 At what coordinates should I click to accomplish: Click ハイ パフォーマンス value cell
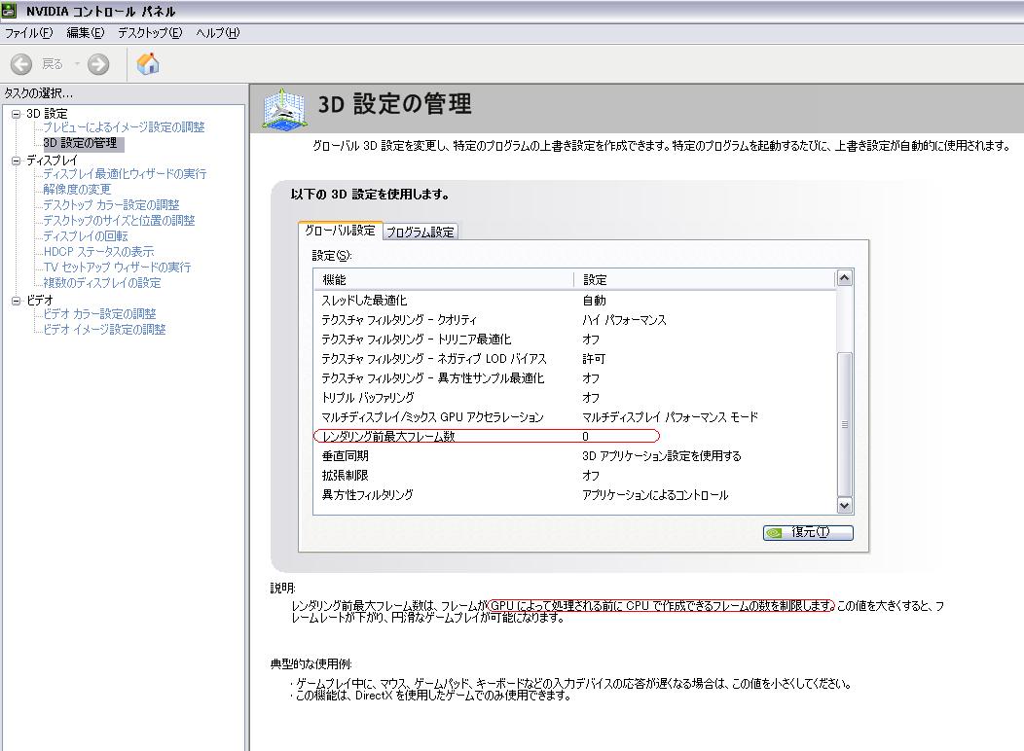click(624, 320)
